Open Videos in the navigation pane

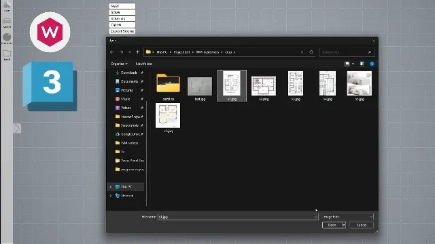point(126,108)
